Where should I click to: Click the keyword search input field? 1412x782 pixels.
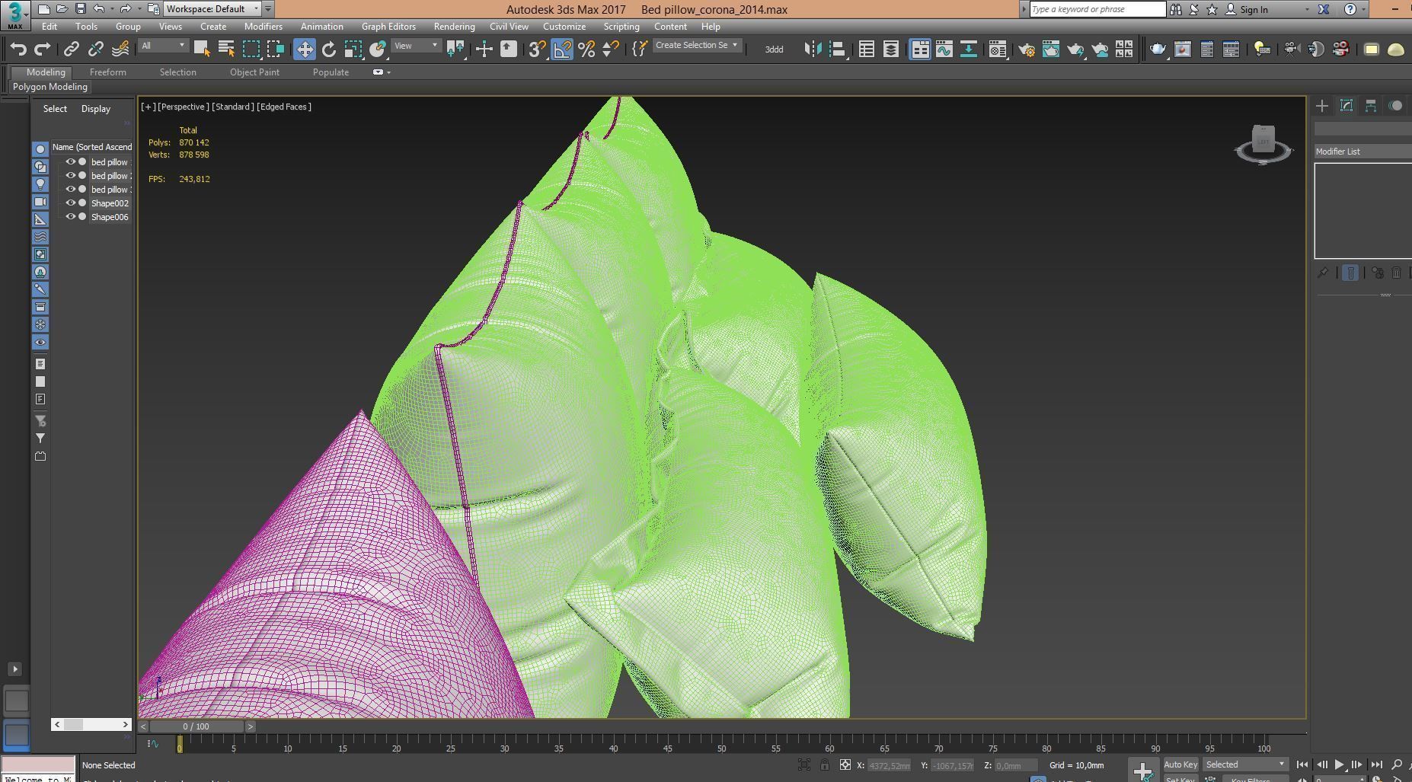tap(1097, 9)
